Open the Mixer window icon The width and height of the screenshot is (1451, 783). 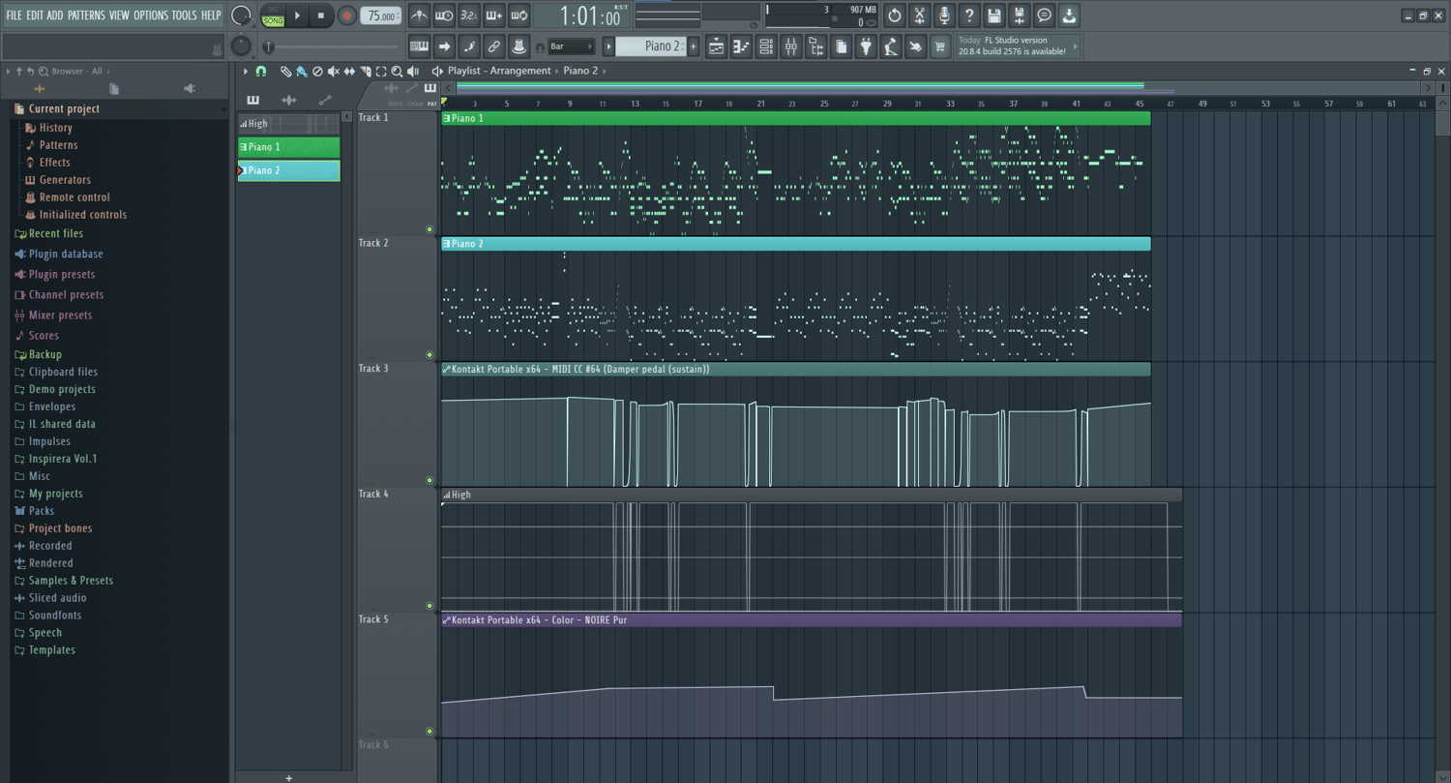click(x=791, y=45)
